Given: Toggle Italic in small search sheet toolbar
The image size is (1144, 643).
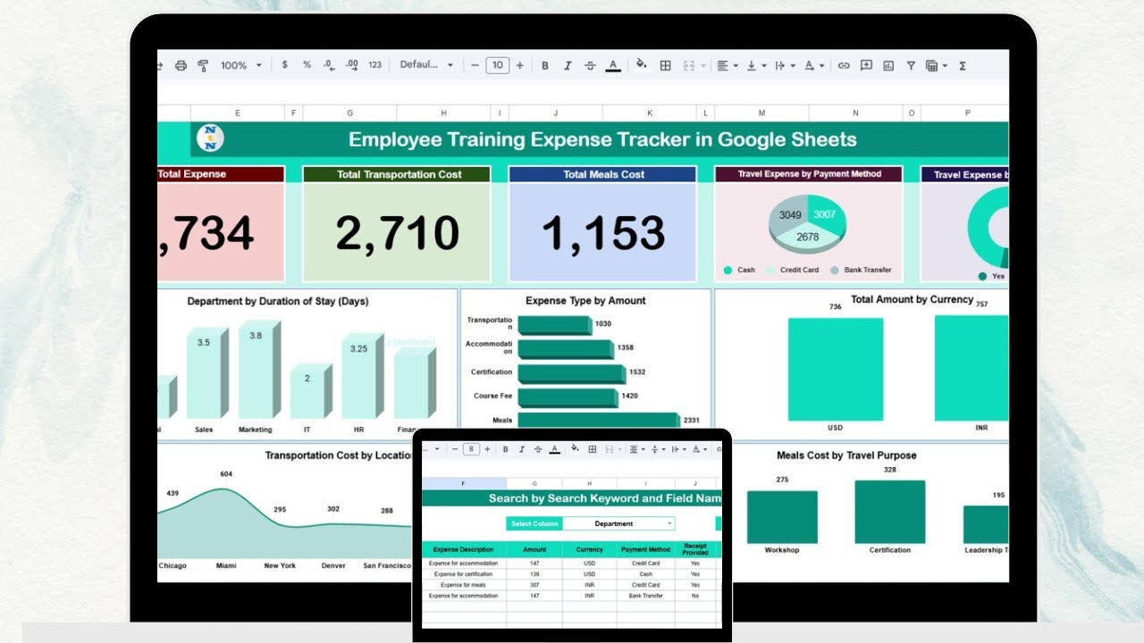Looking at the screenshot, I should coord(522,449).
